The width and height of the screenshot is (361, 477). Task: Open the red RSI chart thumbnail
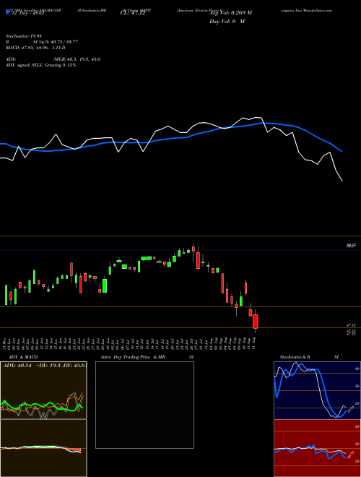[x=317, y=448]
